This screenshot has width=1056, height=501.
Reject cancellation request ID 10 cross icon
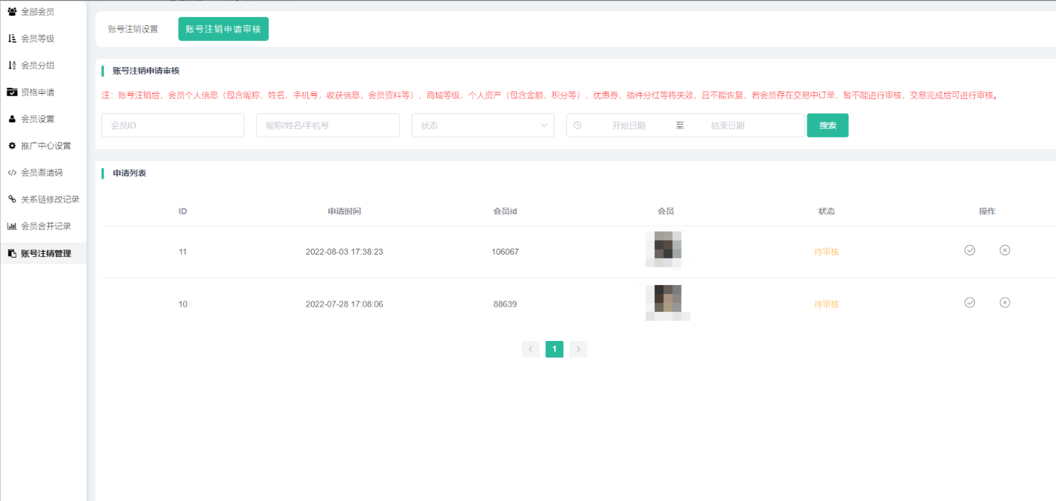(x=1005, y=302)
